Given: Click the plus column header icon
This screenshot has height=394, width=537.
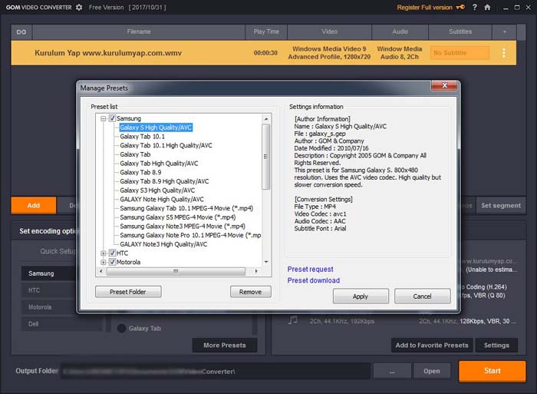Looking at the screenshot, I should pos(504,32).
